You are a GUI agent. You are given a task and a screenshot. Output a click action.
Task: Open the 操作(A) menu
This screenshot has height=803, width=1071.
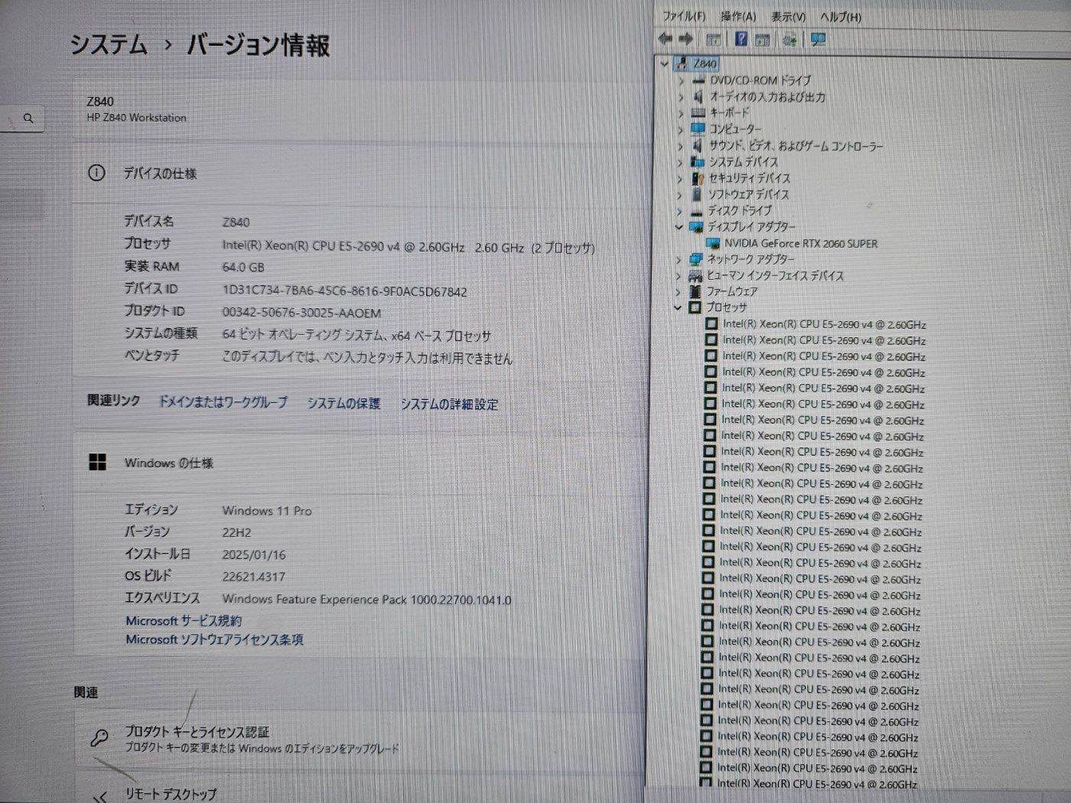(738, 16)
